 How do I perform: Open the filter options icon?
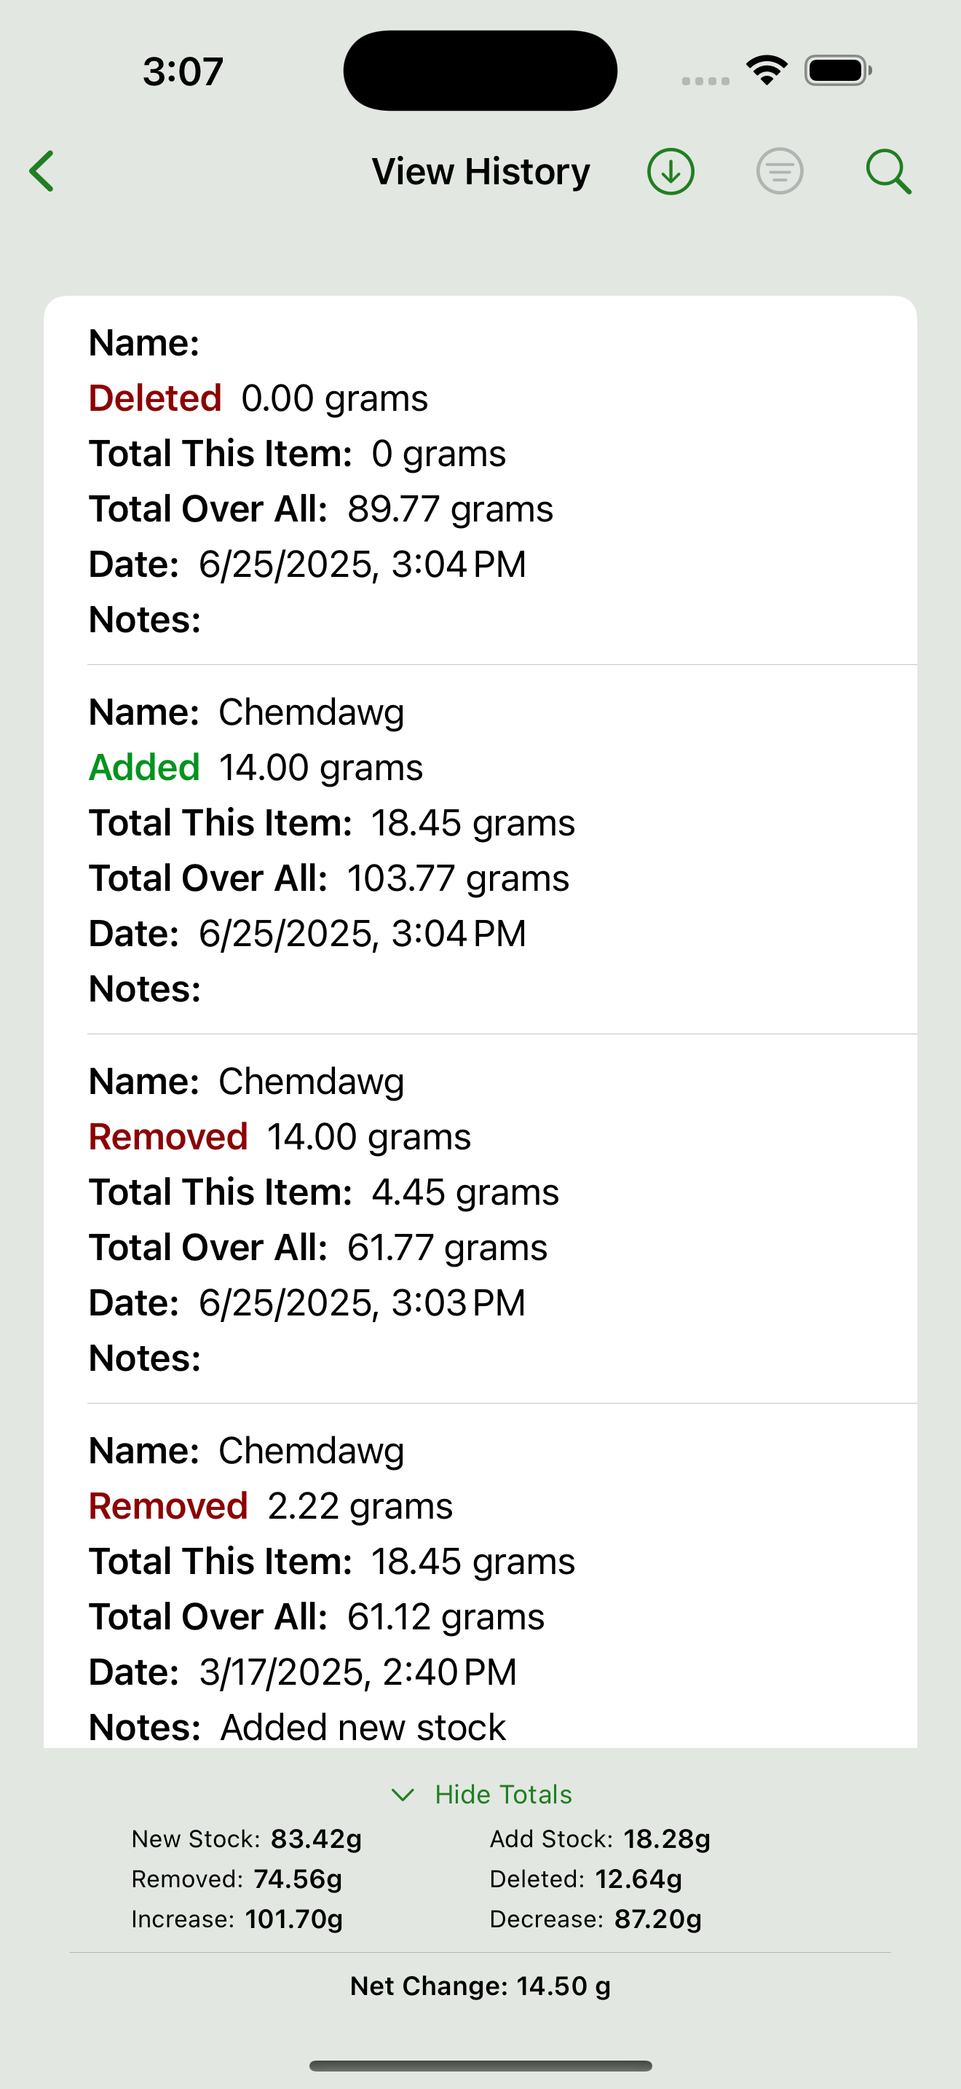point(780,171)
